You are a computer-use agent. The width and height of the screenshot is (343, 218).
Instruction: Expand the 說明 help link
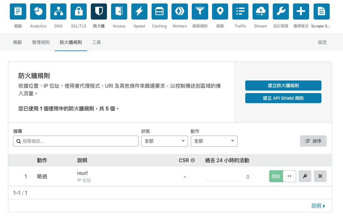[318, 206]
